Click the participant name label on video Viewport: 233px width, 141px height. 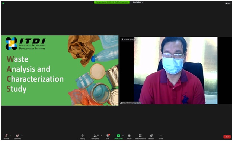pos(131,103)
